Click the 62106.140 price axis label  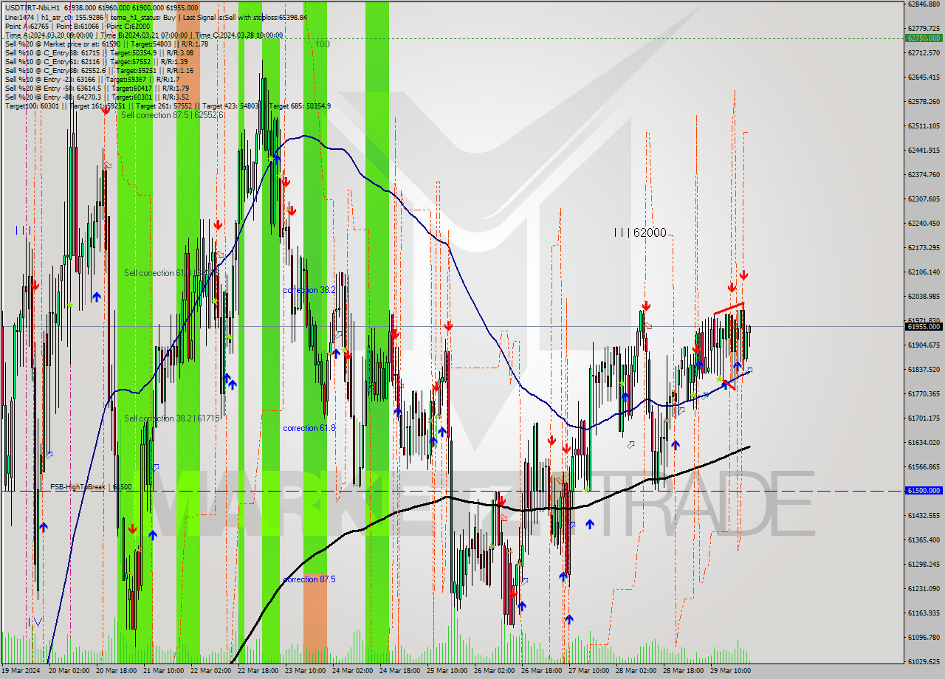[924, 272]
